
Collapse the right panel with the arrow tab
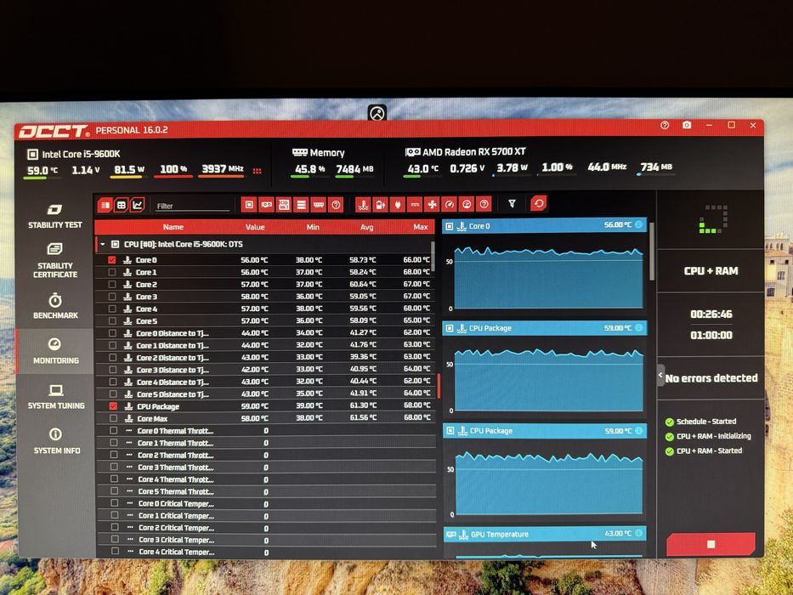pyautogui.click(x=660, y=376)
